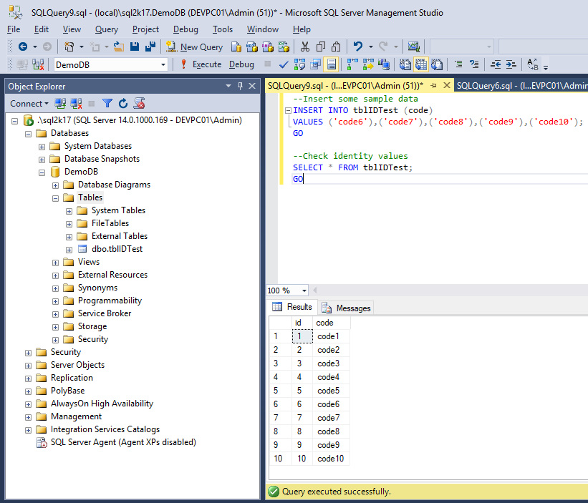Click the Object Explorer Disconnect server icon
This screenshot has width=588, height=503.
[76, 103]
